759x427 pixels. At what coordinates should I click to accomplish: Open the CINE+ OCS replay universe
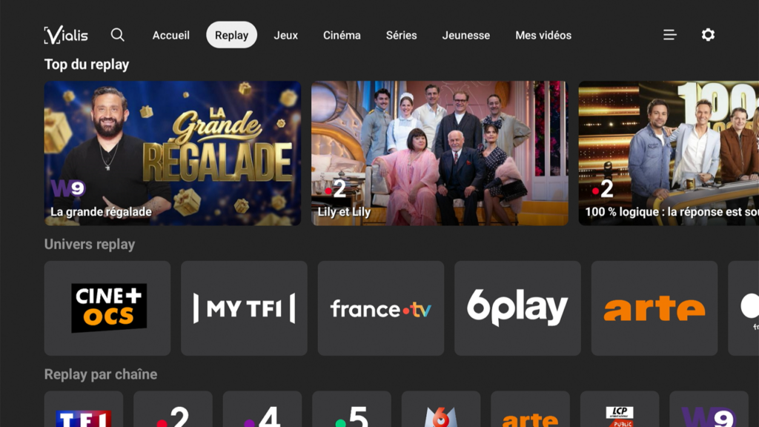107,308
